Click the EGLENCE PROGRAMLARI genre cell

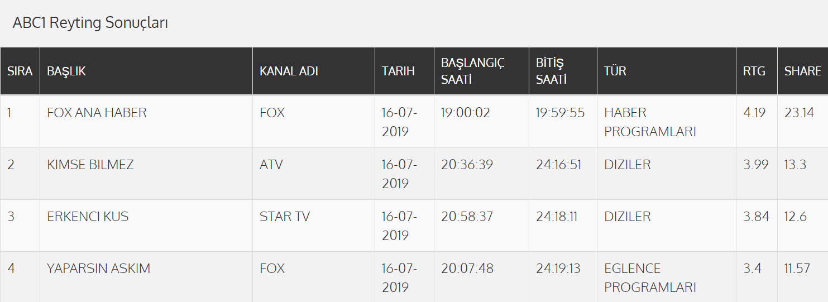650,278
